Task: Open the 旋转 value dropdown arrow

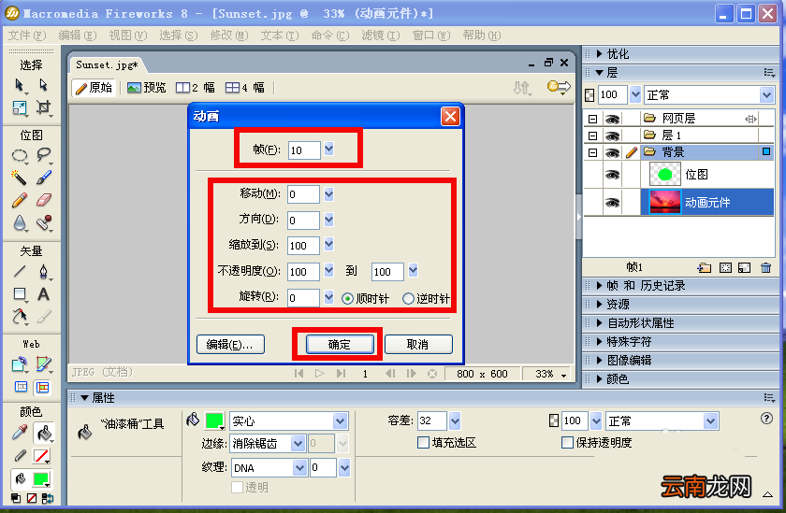Action: [x=328, y=297]
